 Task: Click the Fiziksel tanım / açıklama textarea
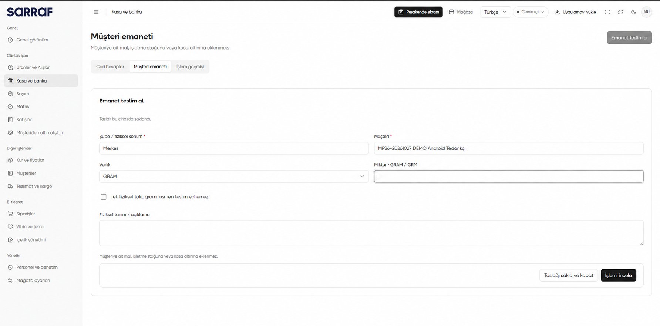[371, 233]
